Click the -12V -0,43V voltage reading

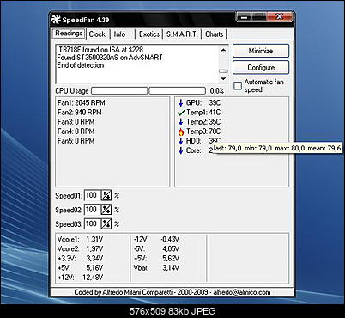(x=156, y=239)
